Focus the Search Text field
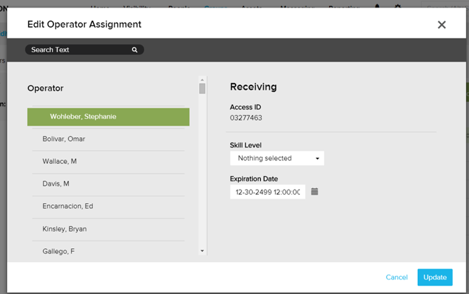The width and height of the screenshot is (469, 294). click(x=77, y=50)
